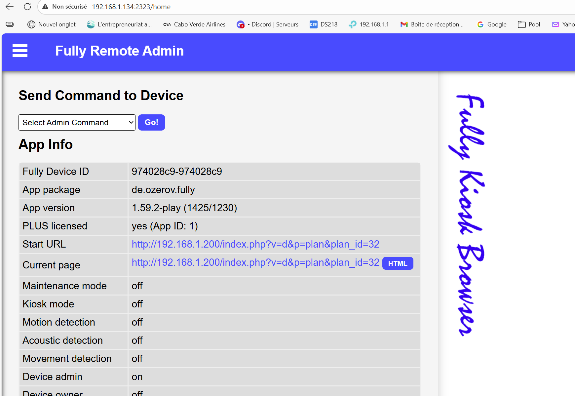Click the Kiosk mode off value
The height and width of the screenshot is (396, 575).
click(x=137, y=304)
